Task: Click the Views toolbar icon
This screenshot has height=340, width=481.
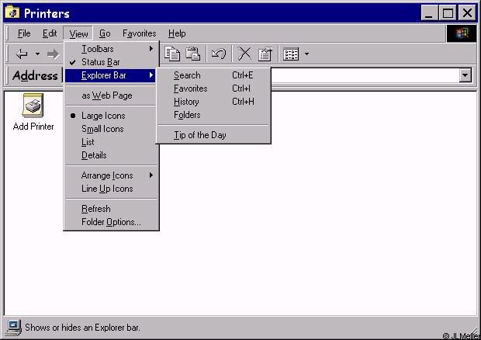Action: click(291, 54)
